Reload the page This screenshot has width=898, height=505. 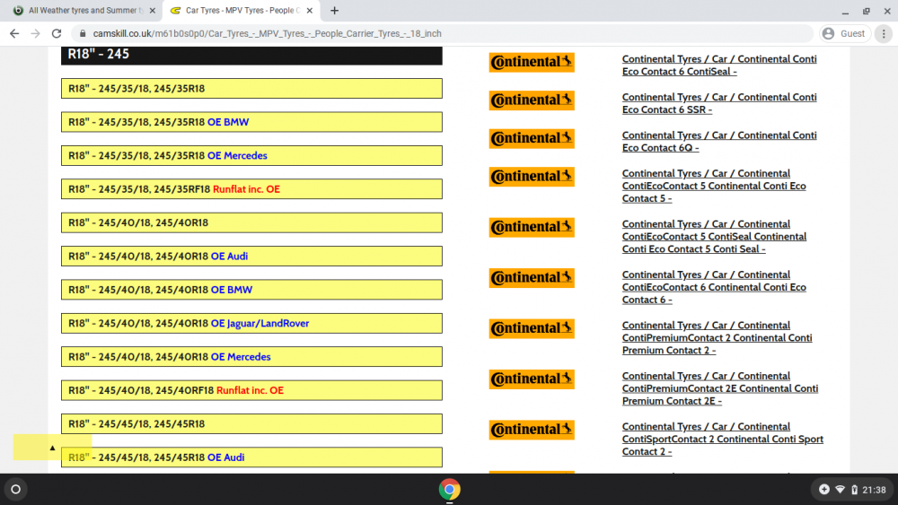[x=56, y=34]
